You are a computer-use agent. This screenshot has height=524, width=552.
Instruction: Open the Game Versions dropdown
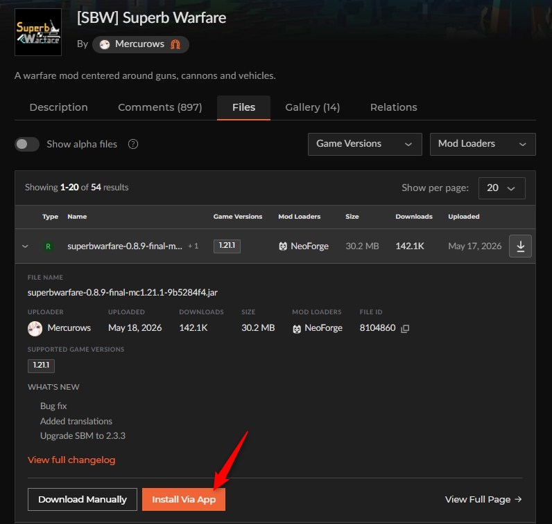(365, 144)
